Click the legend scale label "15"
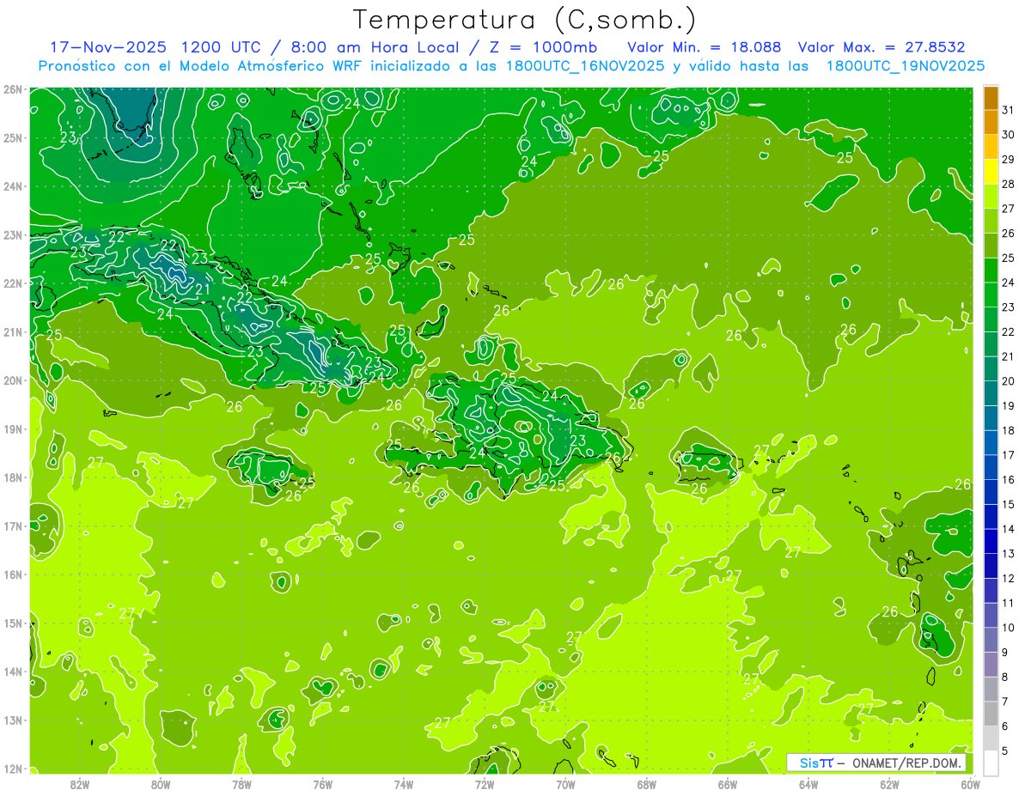 [1008, 504]
